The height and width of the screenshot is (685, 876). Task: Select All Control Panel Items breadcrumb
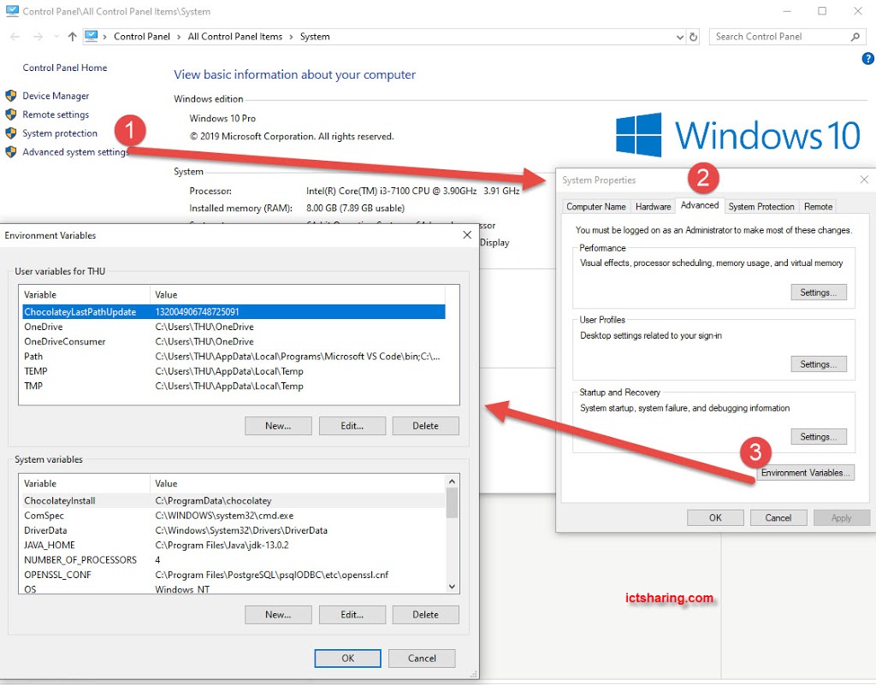(235, 37)
